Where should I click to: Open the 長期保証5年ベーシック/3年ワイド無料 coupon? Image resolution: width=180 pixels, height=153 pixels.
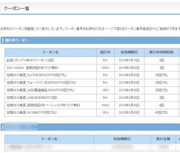tap(43, 105)
